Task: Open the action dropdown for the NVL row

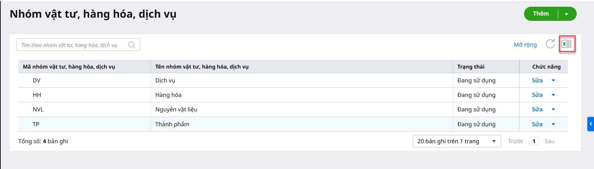Action: pyautogui.click(x=553, y=110)
